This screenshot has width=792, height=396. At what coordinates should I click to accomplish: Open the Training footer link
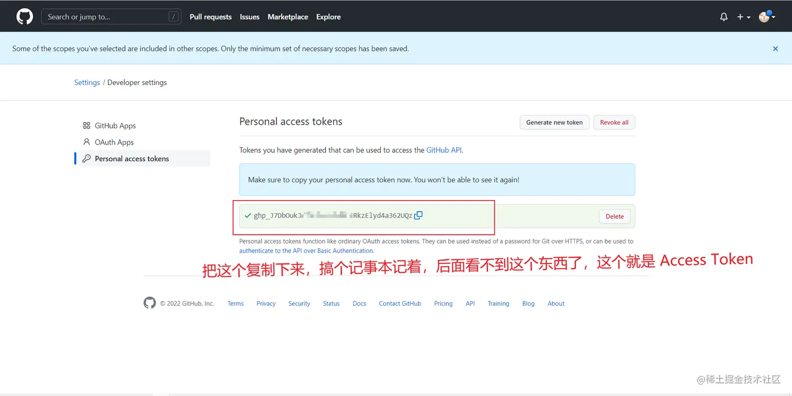pyautogui.click(x=498, y=303)
